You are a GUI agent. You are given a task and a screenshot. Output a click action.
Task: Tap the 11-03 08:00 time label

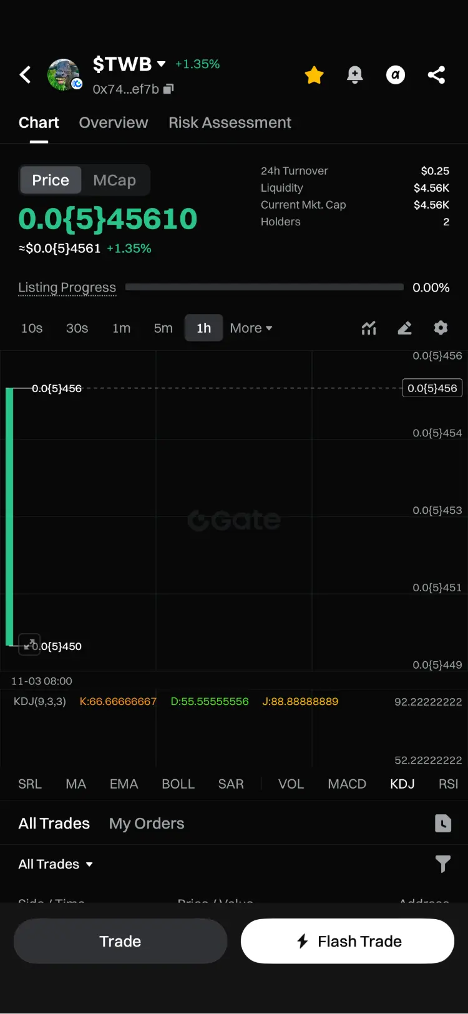click(42, 681)
